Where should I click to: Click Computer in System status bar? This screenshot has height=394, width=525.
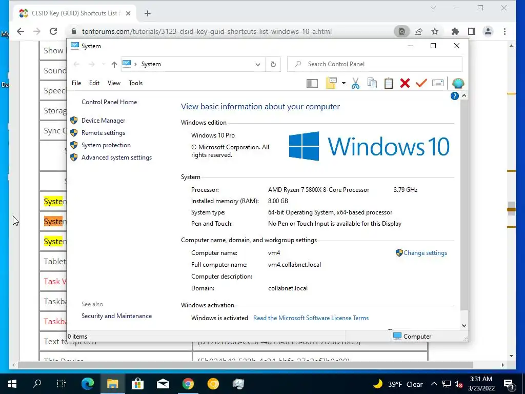pyautogui.click(x=412, y=337)
